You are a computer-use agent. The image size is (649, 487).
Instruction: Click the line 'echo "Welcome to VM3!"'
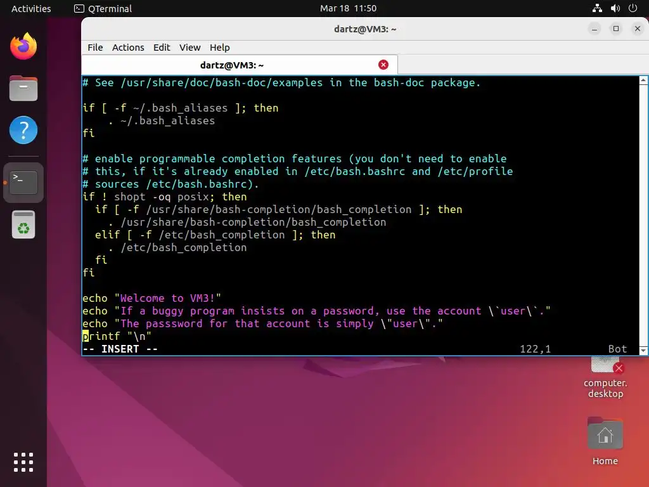point(151,298)
